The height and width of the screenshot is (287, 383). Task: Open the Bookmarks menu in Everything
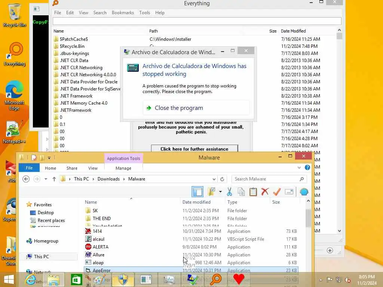coord(123,13)
